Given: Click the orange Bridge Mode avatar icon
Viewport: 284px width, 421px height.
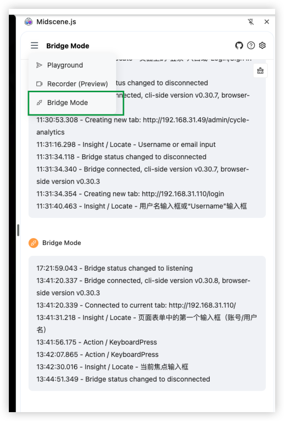Looking at the screenshot, I should [x=33, y=243].
